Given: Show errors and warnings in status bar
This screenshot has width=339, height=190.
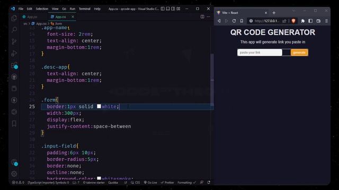Looking at the screenshot, I should tap(18, 183).
